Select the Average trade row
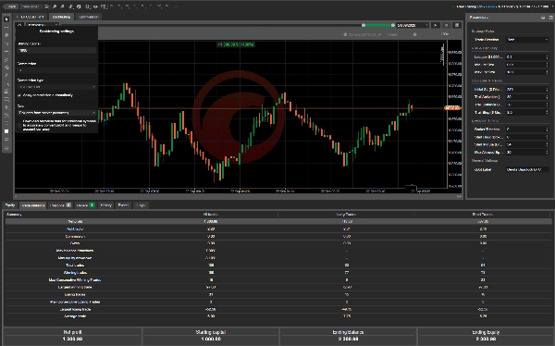The width and height of the screenshot is (555, 346). (x=278, y=316)
